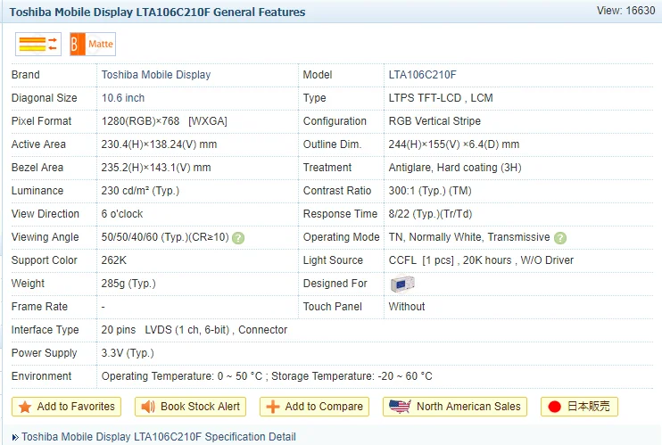Click type value 'LTPS TFT-LCD , LCM'
Screen dimensions: 662x445
[441, 98]
